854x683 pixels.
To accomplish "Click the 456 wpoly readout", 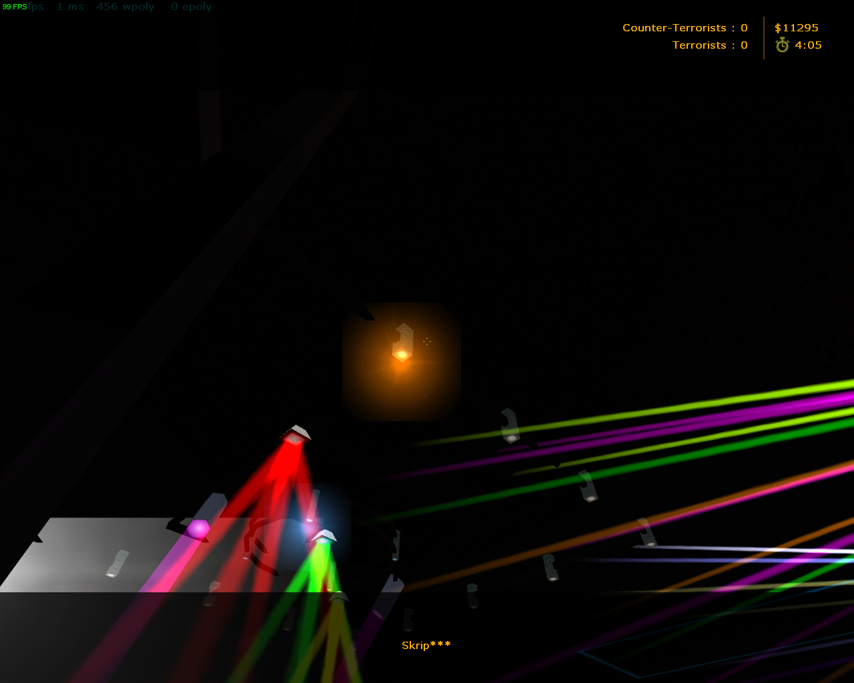I will (x=125, y=7).
